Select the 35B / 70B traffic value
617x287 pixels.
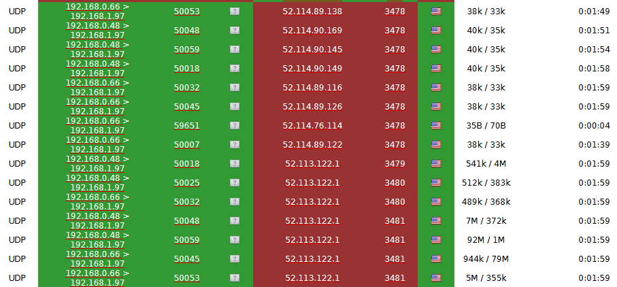486,126
